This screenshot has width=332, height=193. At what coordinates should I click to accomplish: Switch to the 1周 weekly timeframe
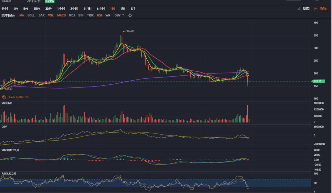pyautogui.click(x=123, y=9)
